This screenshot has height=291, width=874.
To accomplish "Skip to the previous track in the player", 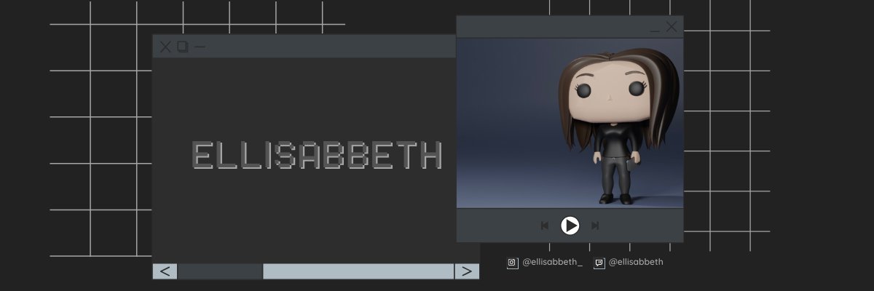I will pos(544,226).
